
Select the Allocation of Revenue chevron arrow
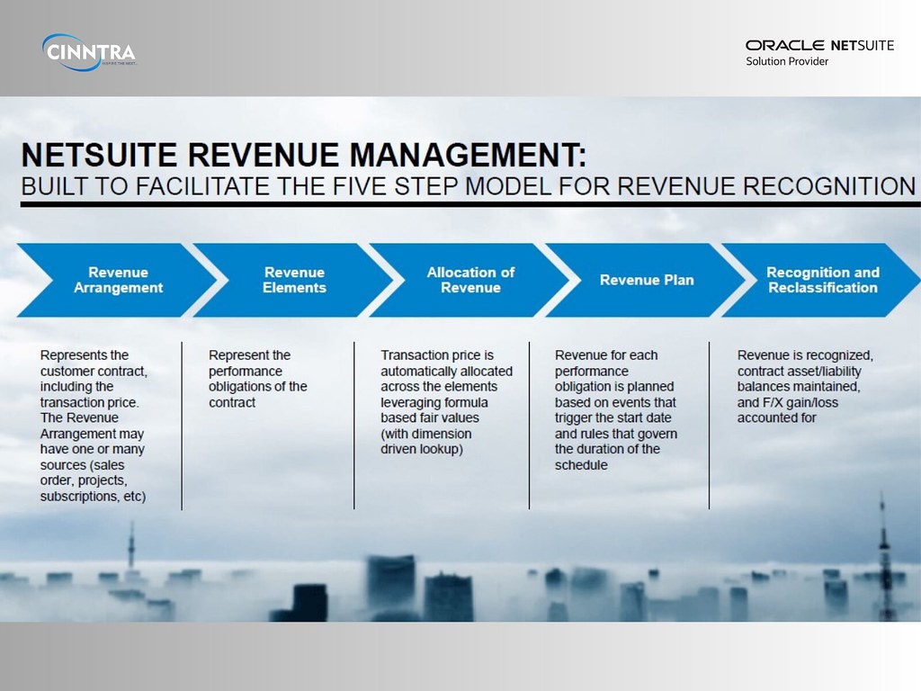pos(469,280)
